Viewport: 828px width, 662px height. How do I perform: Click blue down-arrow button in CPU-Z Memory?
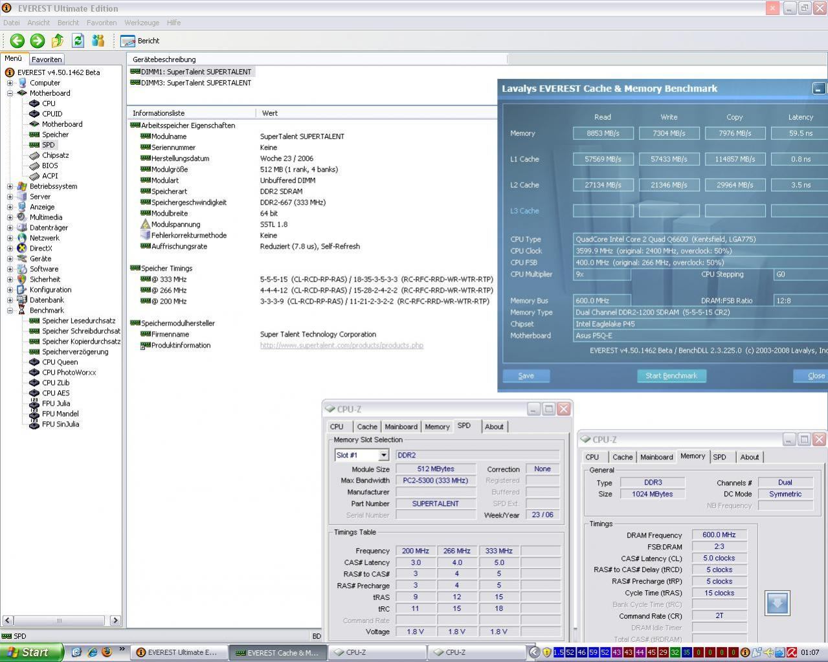pos(778,603)
